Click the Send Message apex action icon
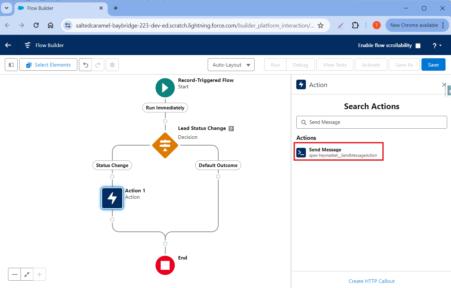This screenshot has height=288, width=451. coord(301,153)
